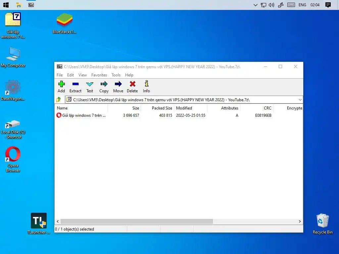Click the size value 3 696 657
The width and height of the screenshot is (339, 254).
point(131,115)
